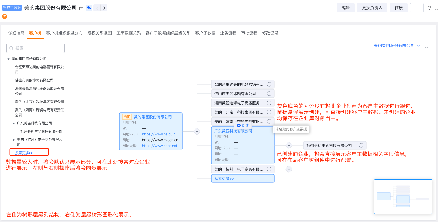Select 杭州长期主义科技有限公司 in left tree
Screen dimensions: 438x222
point(41,131)
